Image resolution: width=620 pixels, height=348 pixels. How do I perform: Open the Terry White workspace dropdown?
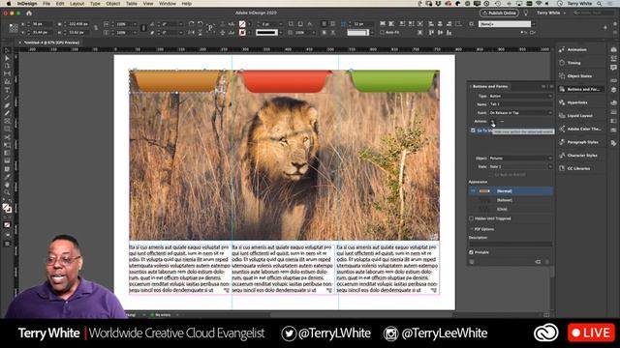click(551, 13)
